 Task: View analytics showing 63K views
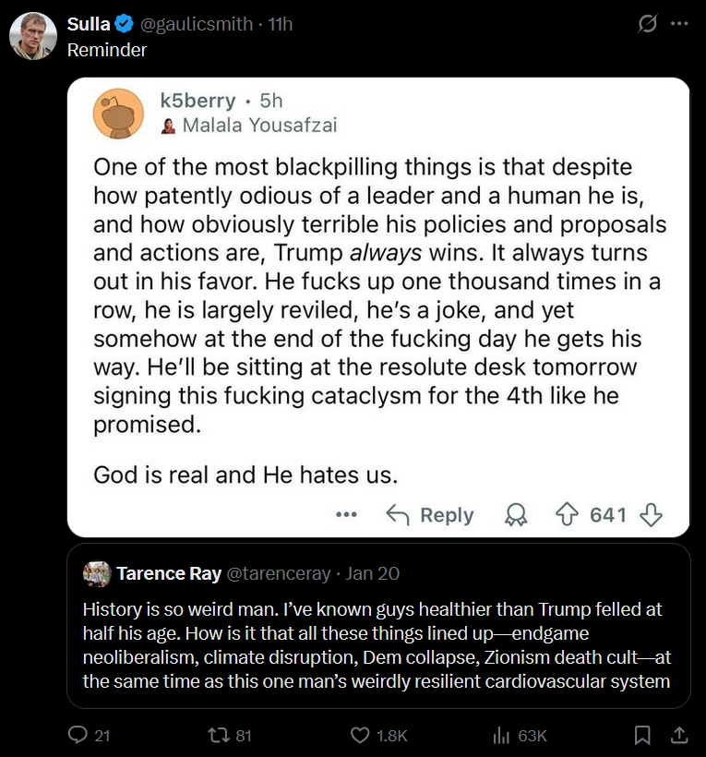(502, 735)
